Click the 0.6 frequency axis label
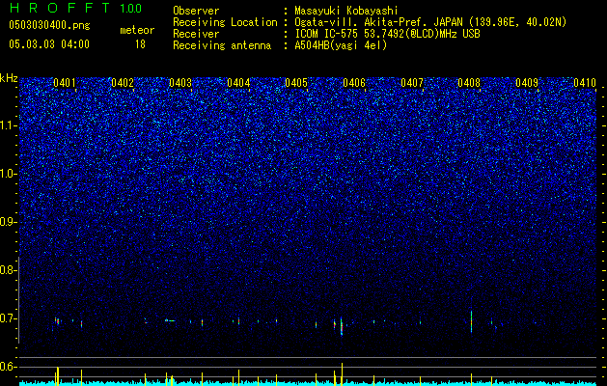This screenshot has width=607, height=386. (x=8, y=367)
